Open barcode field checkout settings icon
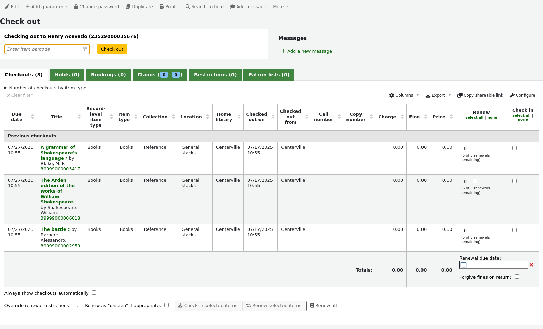 85,49
